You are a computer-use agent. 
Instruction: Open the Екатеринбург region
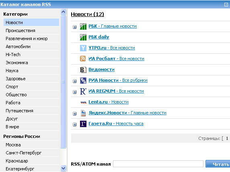(x=31, y=169)
